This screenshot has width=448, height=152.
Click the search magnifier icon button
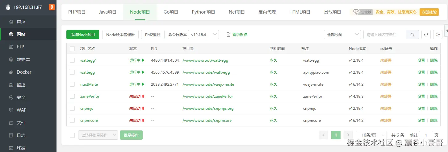(412, 35)
